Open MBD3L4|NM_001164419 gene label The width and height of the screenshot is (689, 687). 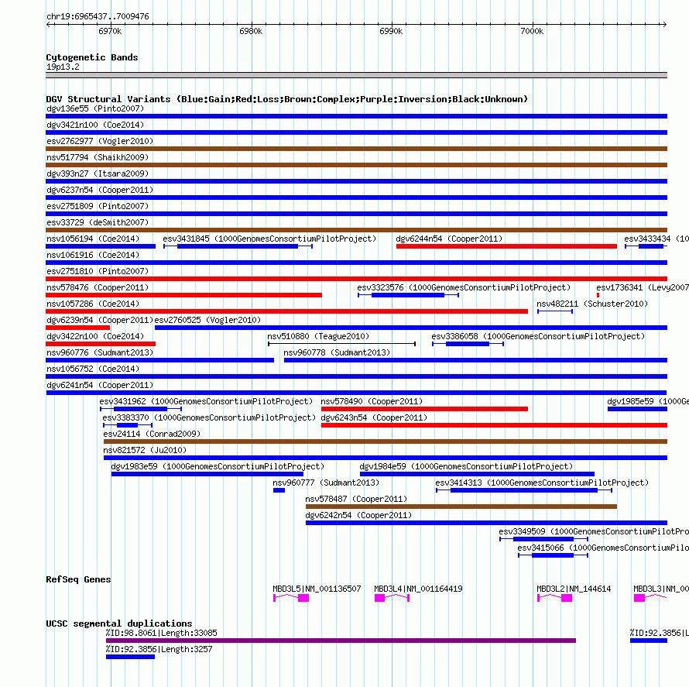pos(418,589)
